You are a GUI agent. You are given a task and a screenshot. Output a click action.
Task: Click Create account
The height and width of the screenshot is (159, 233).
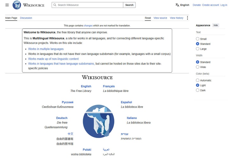point(210,5)
